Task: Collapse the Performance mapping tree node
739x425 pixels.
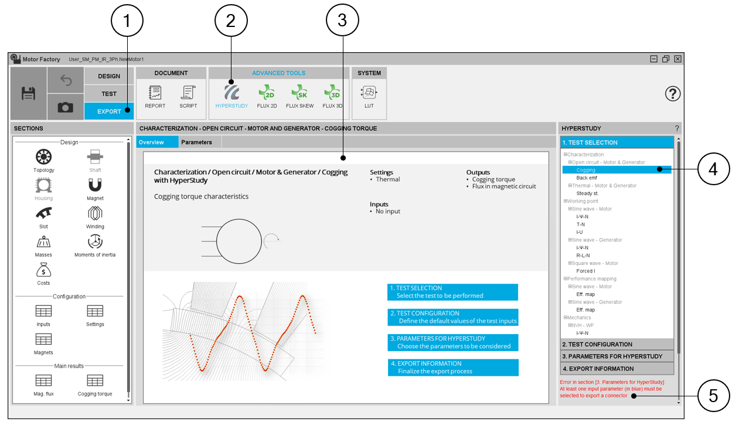Action: point(565,279)
